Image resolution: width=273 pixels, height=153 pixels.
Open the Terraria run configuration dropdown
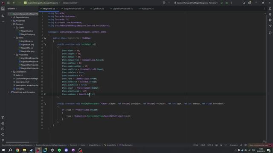coord(196,3)
